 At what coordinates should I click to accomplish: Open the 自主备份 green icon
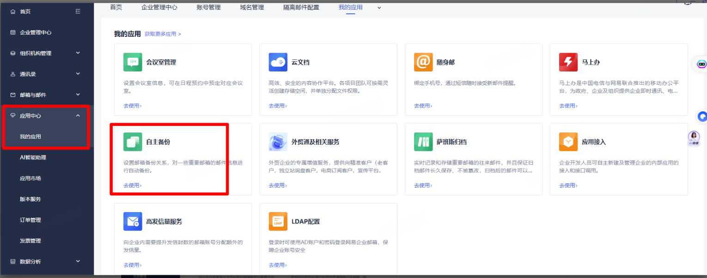point(133,142)
